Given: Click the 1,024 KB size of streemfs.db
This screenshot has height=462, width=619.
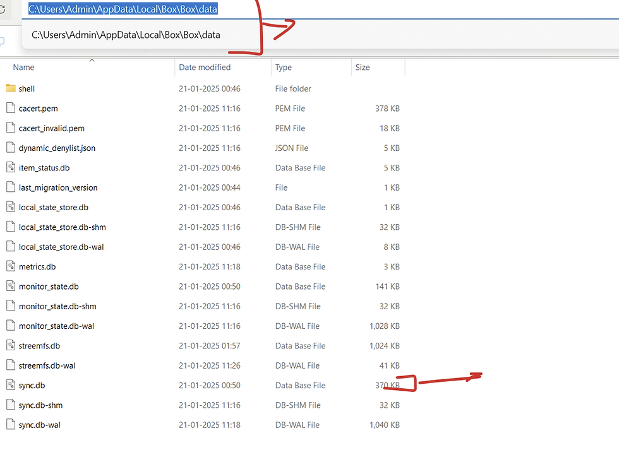Looking at the screenshot, I should (385, 346).
